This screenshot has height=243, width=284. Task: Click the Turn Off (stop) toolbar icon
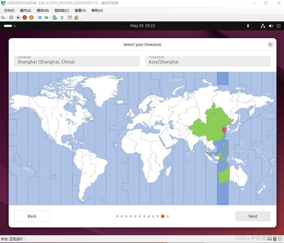pyautogui.click(x=18, y=18)
